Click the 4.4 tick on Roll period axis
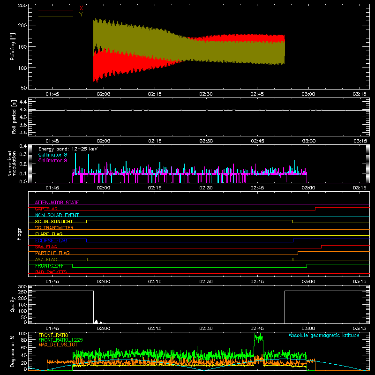 (23, 102)
